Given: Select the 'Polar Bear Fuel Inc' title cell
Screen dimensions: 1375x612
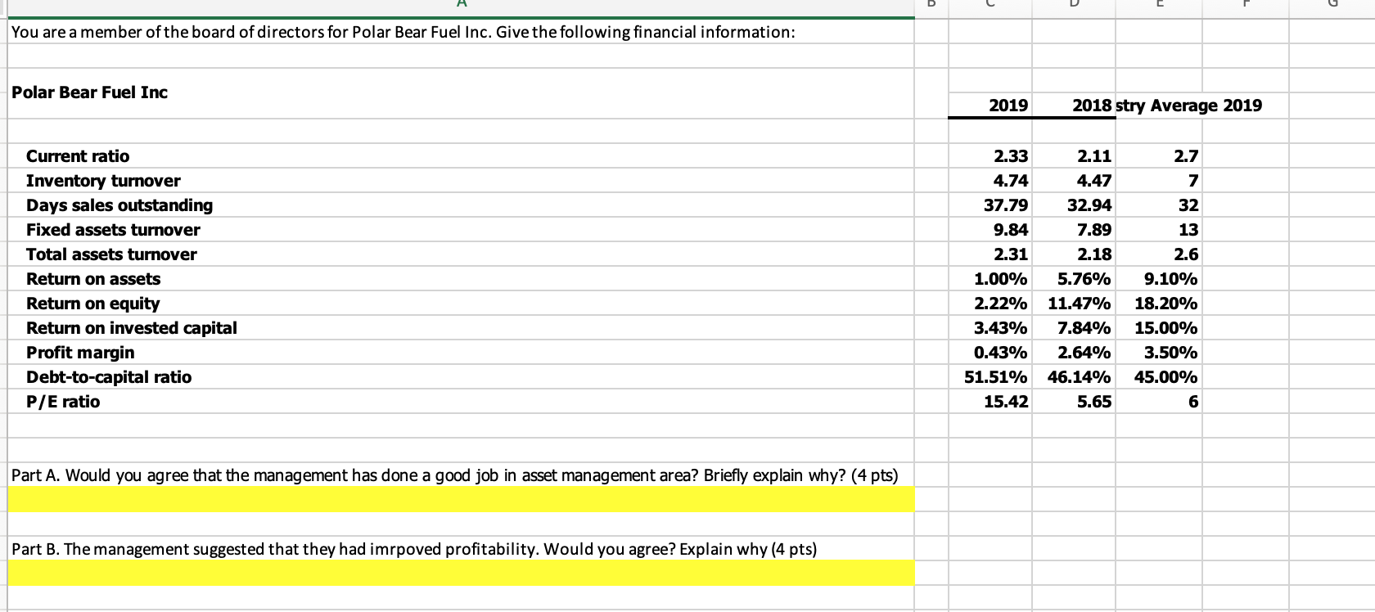Looking at the screenshot, I should coord(461,92).
